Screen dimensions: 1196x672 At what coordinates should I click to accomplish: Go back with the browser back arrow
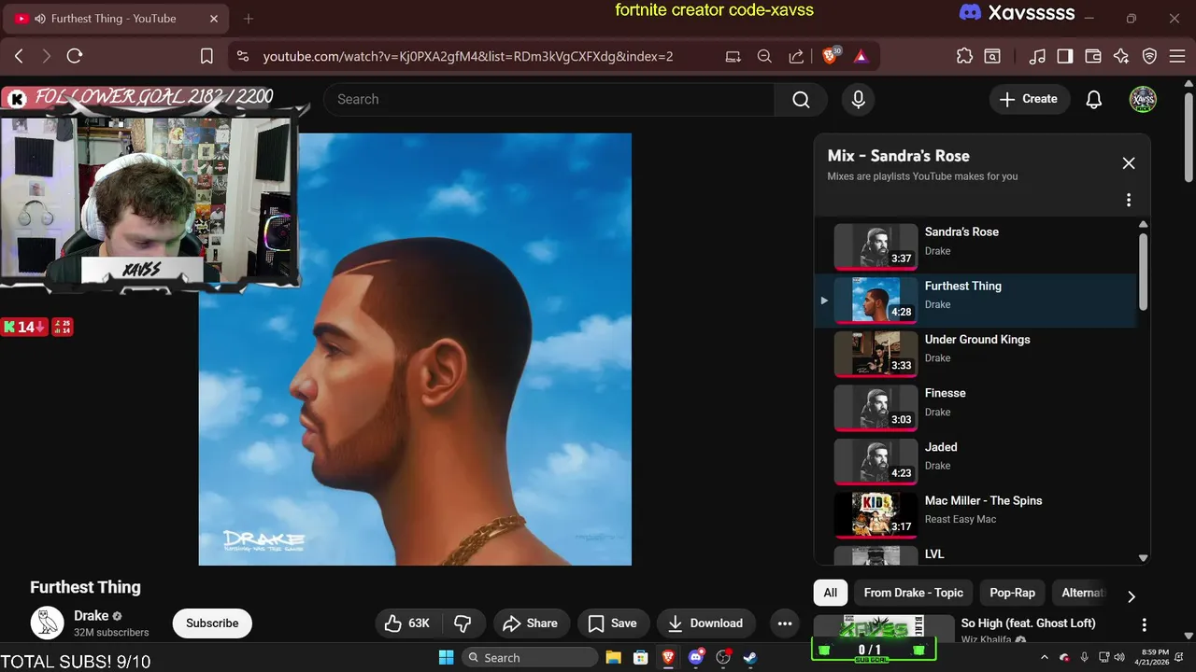point(19,56)
